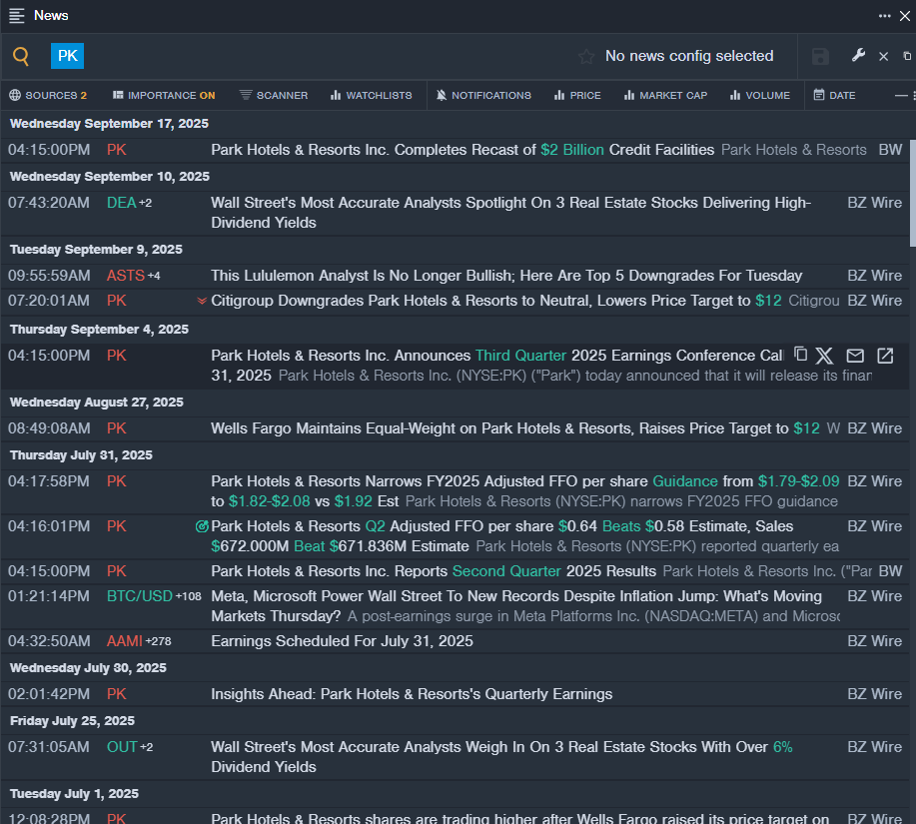Image resolution: width=916 pixels, height=824 pixels.
Task: Click the BTC/USD ticker symbol
Action: click(x=140, y=596)
